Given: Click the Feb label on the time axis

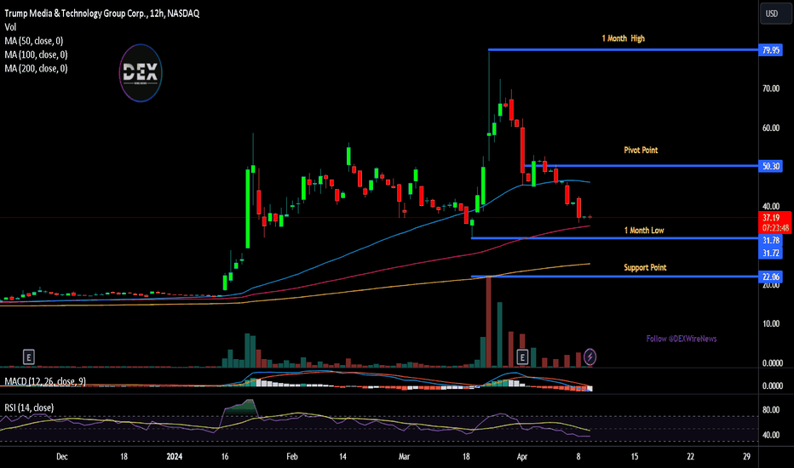Looking at the screenshot, I should click(291, 457).
